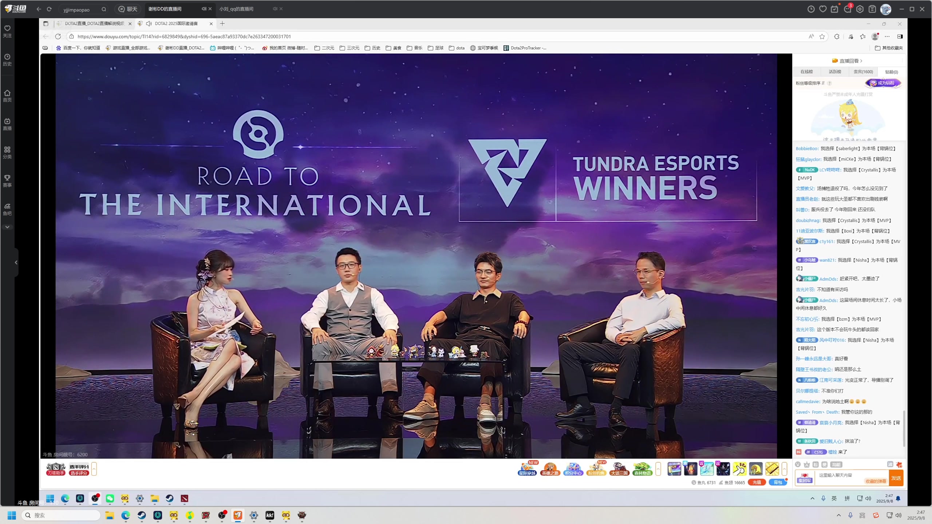Toggle sound on the 小刘_qq的直播间 tab
Screen dimensions: 932x524
pos(275,9)
